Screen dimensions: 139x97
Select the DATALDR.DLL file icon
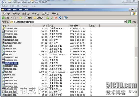pos(3,37)
